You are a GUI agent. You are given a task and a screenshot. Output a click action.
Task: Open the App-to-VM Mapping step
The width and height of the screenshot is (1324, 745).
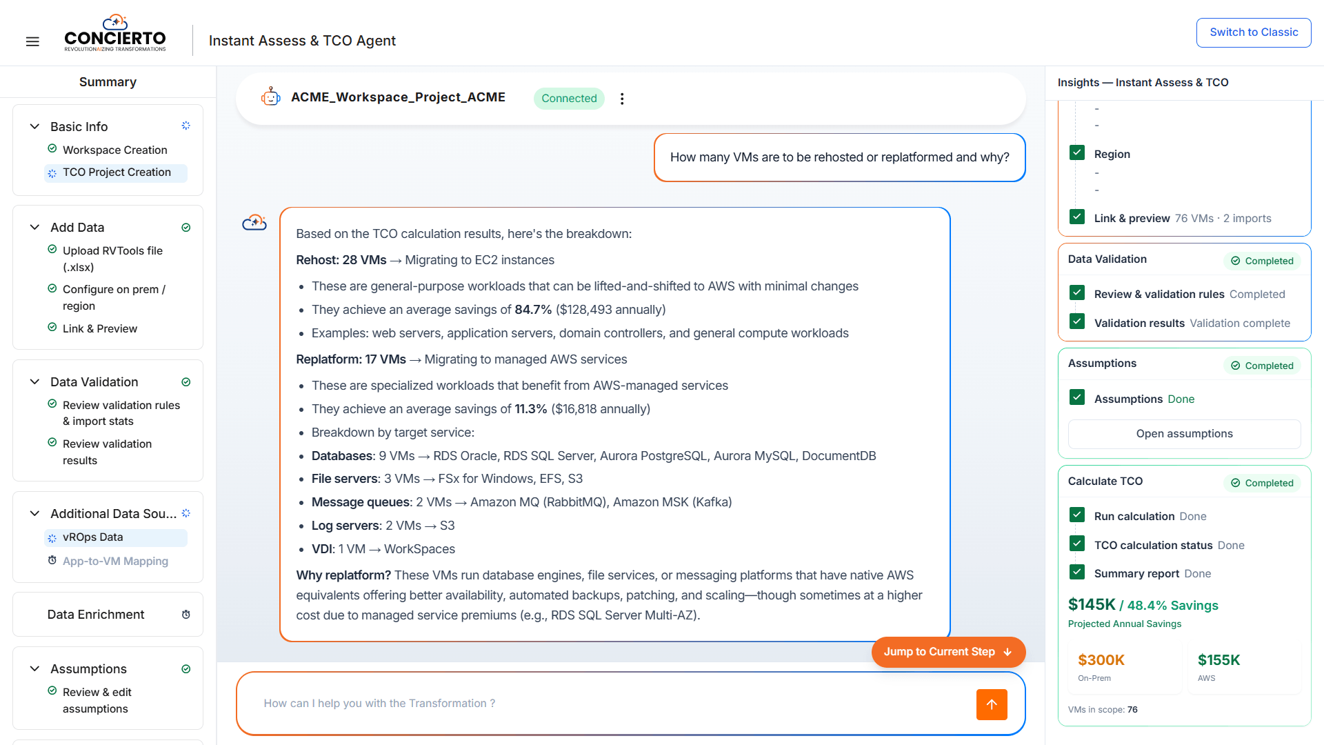click(115, 561)
